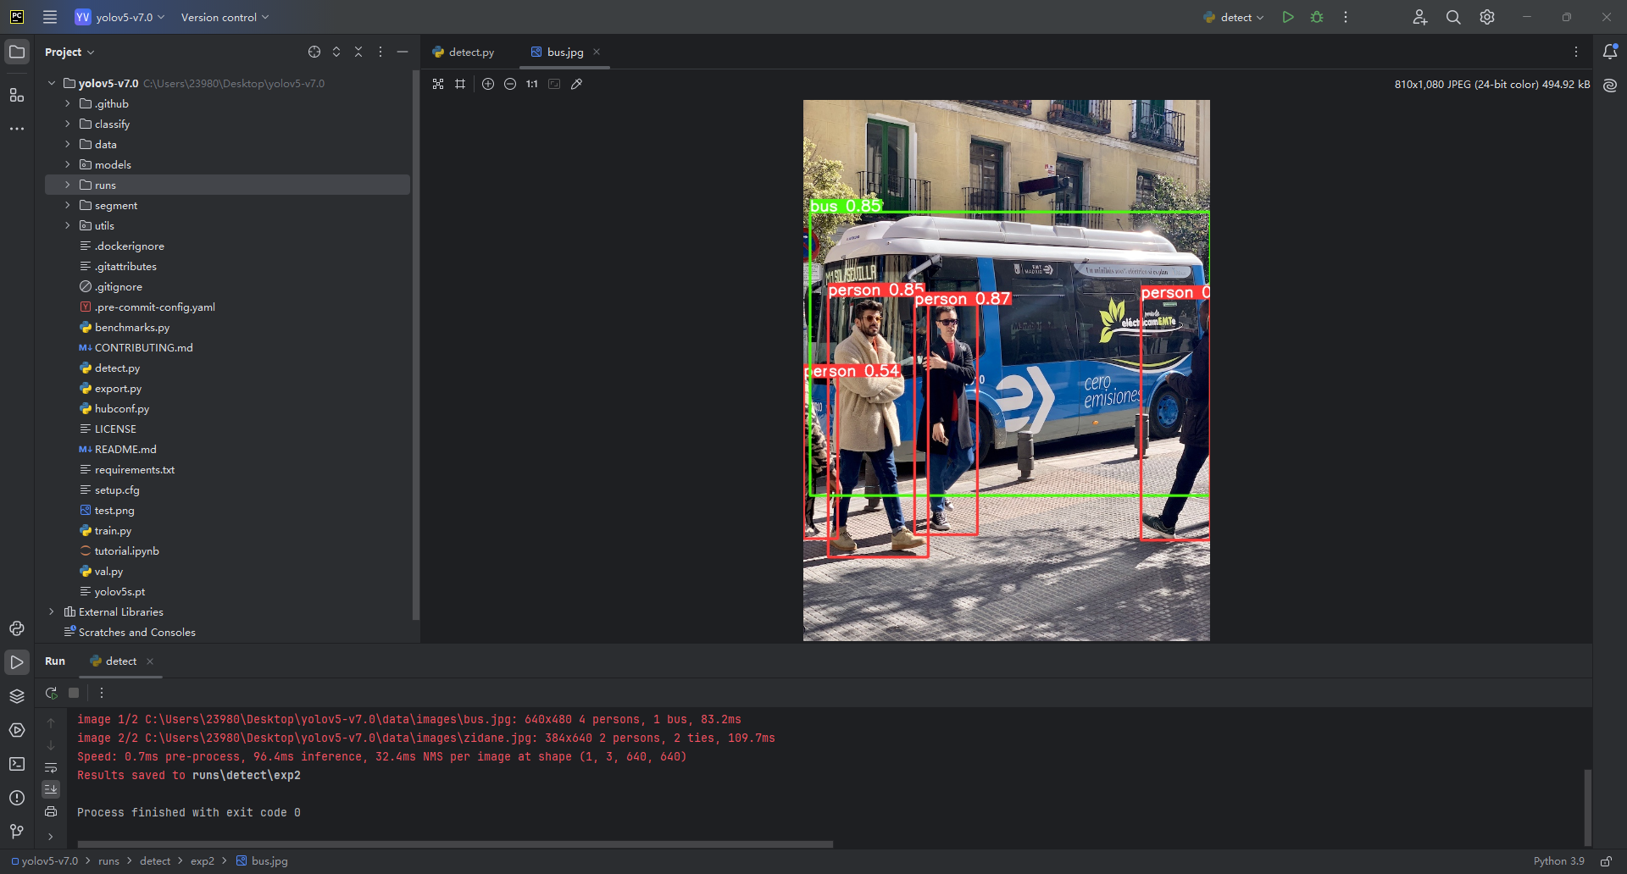The image size is (1627, 874).
Task: Expand the data folder
Action: [68, 144]
